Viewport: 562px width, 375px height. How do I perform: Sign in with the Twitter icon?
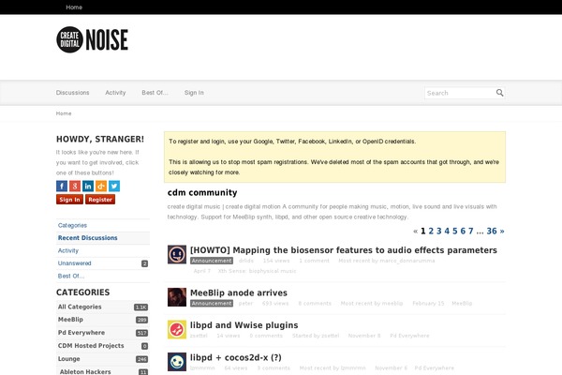pos(114,186)
